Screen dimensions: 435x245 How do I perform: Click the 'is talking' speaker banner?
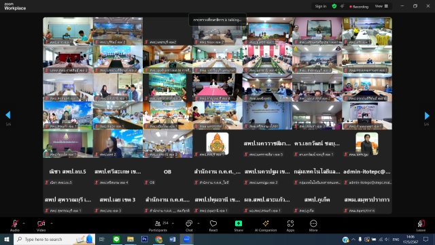tap(217, 20)
